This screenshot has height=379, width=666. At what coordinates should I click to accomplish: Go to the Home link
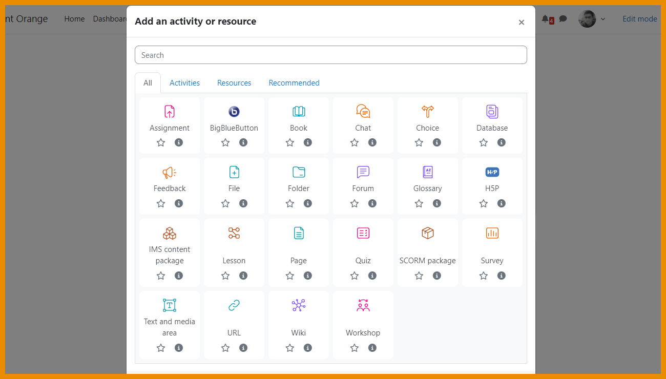[x=74, y=19]
